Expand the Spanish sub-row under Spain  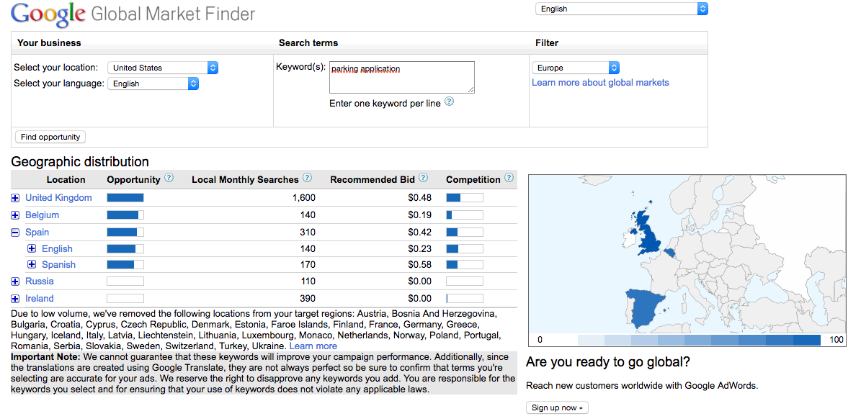[x=32, y=265]
